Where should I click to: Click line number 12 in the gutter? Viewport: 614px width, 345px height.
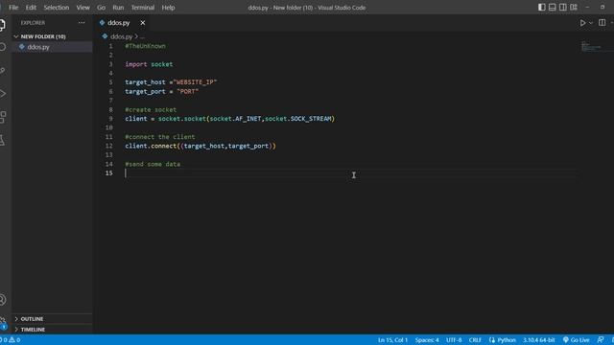108,146
